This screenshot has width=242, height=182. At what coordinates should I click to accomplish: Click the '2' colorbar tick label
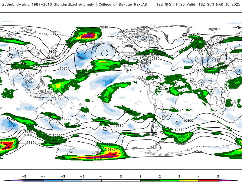pyautogui.click(x=160, y=177)
